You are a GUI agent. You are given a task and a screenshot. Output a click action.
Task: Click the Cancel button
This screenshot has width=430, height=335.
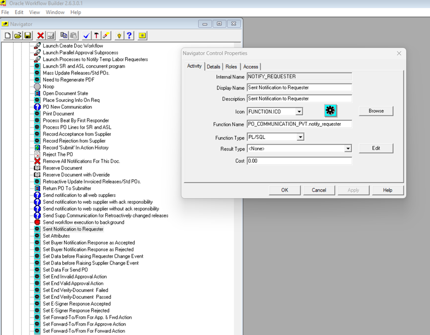click(x=319, y=190)
